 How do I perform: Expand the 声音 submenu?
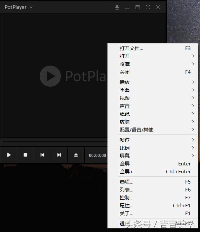(x=153, y=106)
